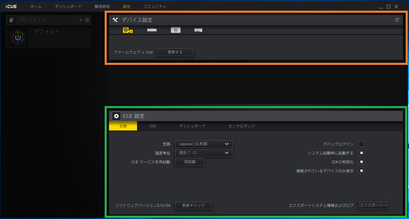409x219 pixels.
Task: Maximize the iCUE window
Action: tap(388, 7)
